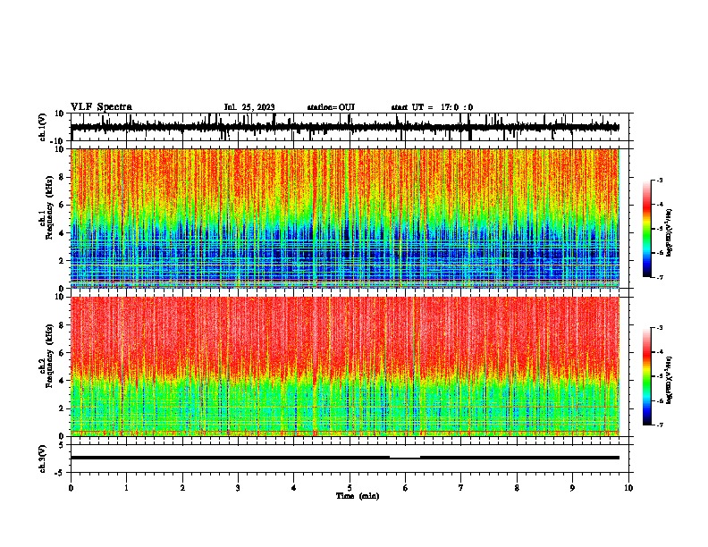Screen dimensions: 708x547
Task: Click the ch.1 voltage waveform trace
Action: 345,127
